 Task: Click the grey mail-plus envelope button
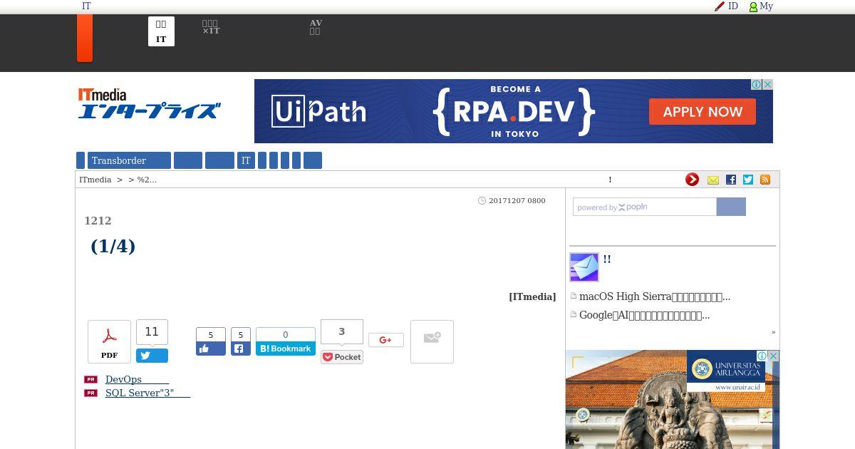432,341
